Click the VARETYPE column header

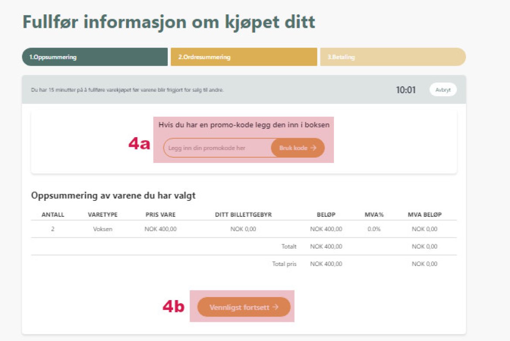102,215
